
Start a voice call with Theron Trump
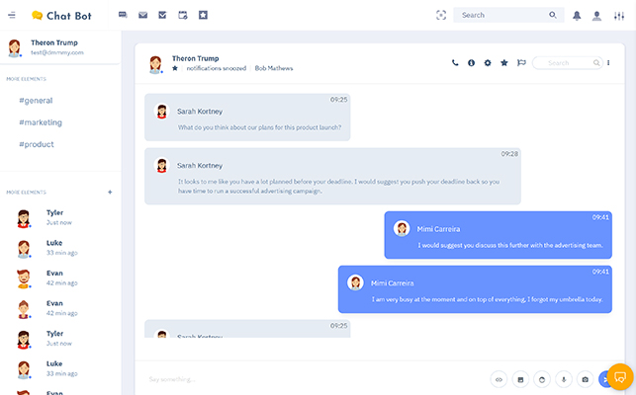(455, 63)
